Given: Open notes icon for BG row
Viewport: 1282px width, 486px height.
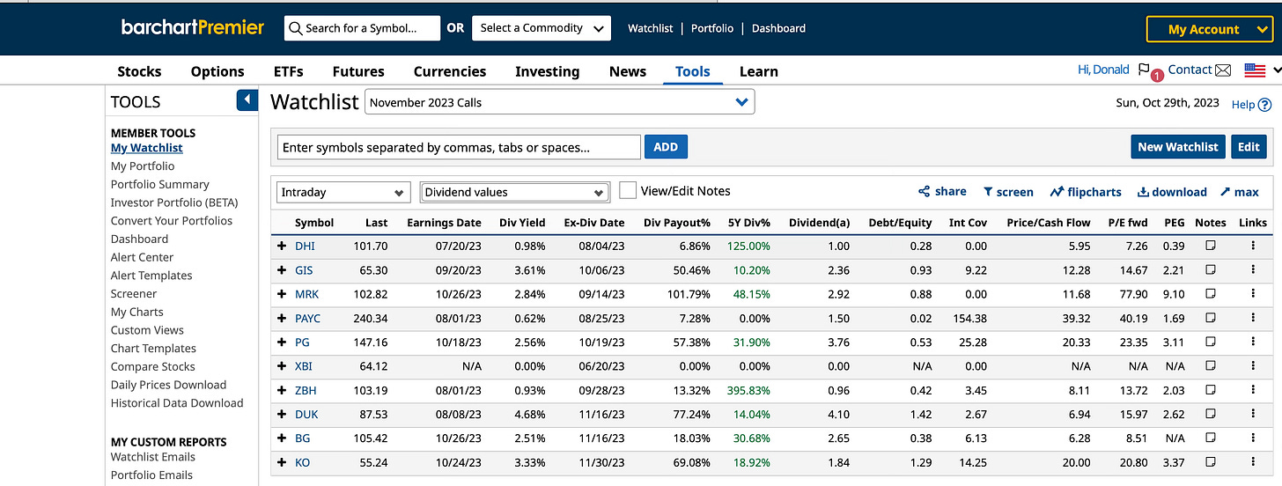Looking at the screenshot, I should pos(1210,438).
